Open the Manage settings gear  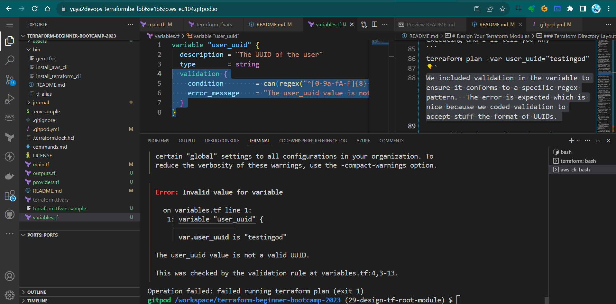click(x=10, y=295)
